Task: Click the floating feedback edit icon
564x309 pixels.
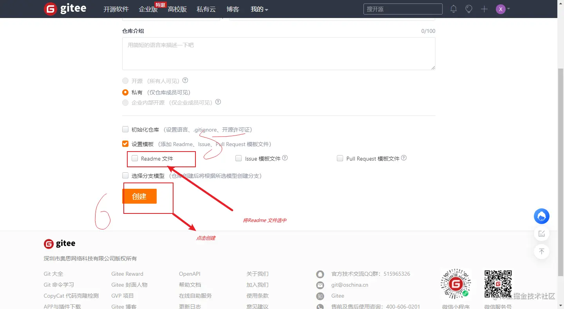Action: (542, 234)
